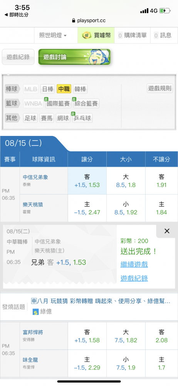Pick 樂天桃猿 主 -1.5 spread bet
Viewport: 178px width, 386px height.
(x=87, y=208)
